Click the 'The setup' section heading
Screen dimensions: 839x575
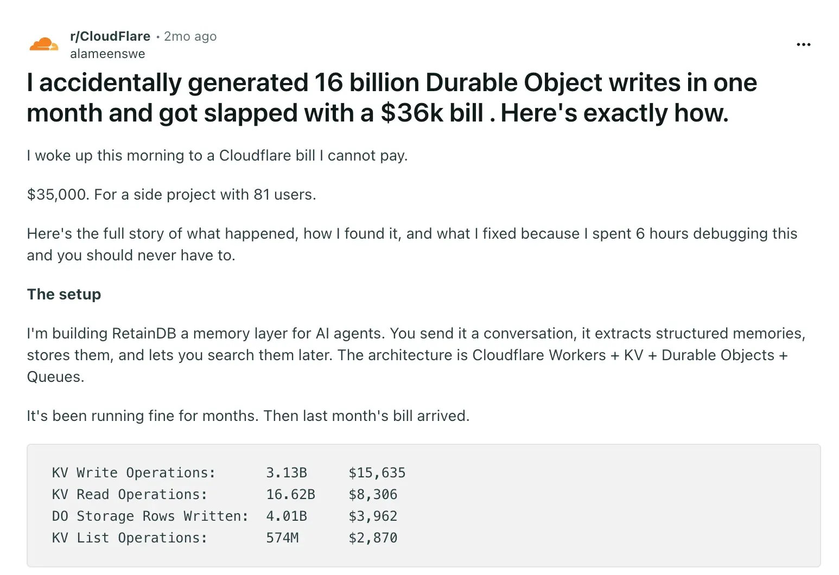click(x=64, y=294)
